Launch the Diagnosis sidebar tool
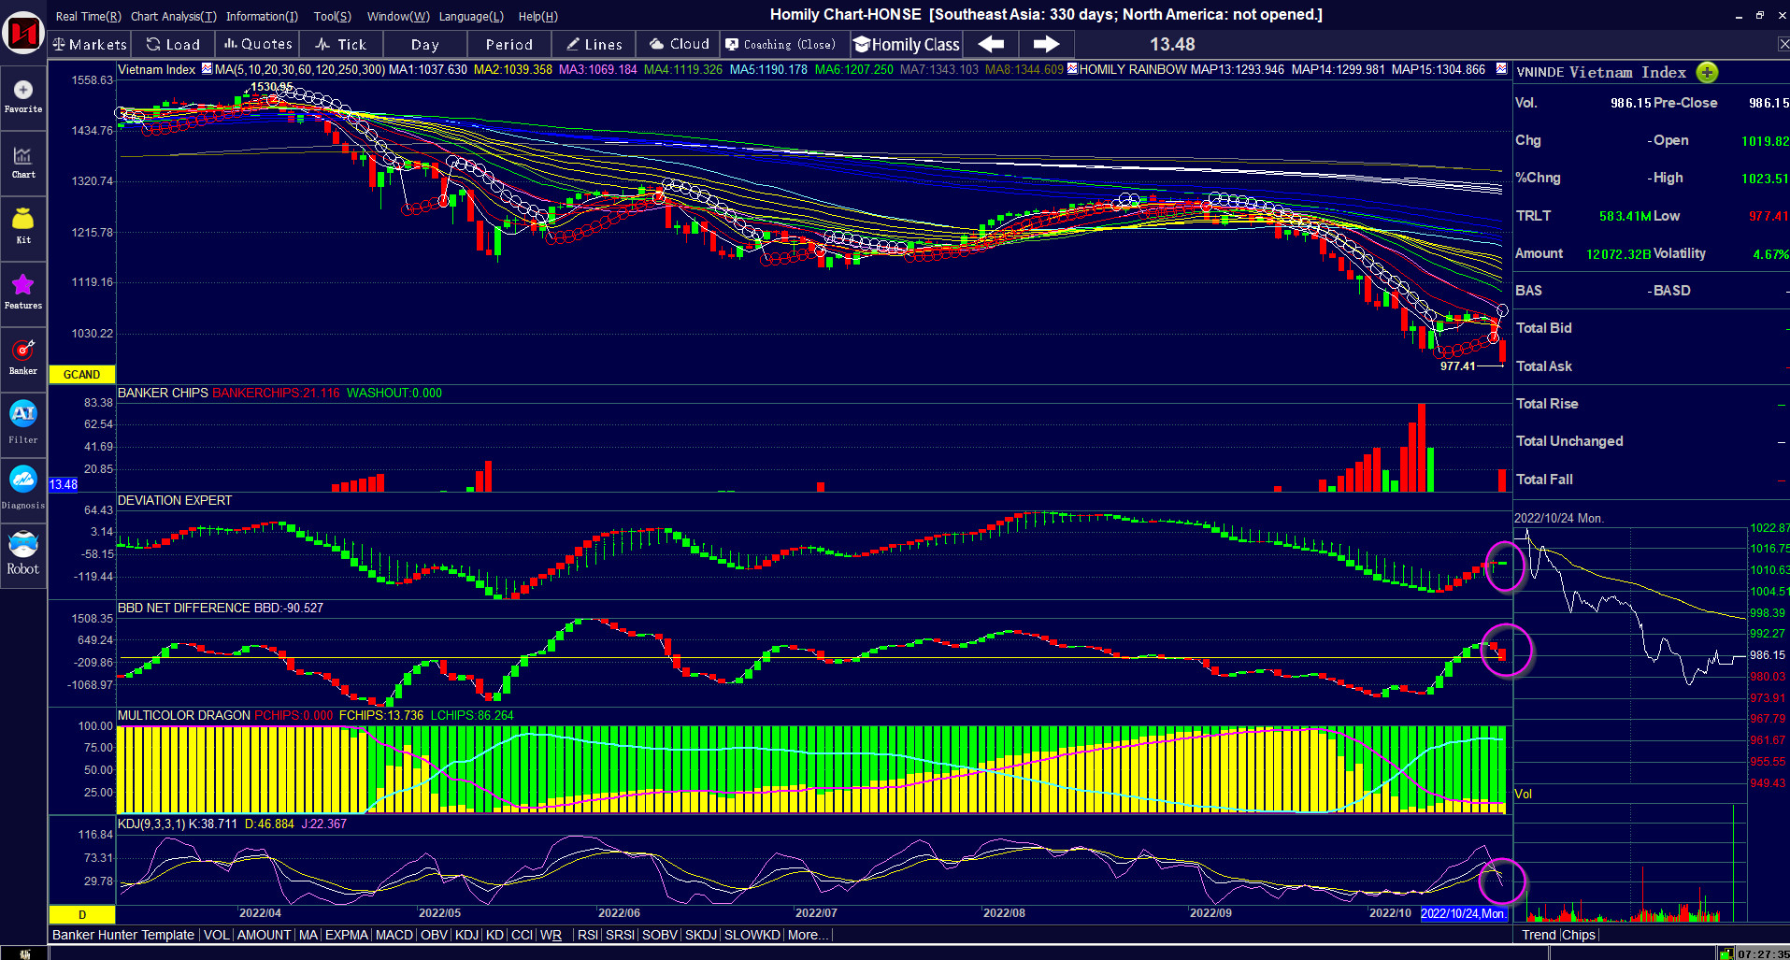 (23, 485)
